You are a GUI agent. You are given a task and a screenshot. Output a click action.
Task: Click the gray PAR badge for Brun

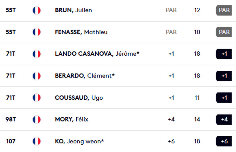[x=224, y=10]
